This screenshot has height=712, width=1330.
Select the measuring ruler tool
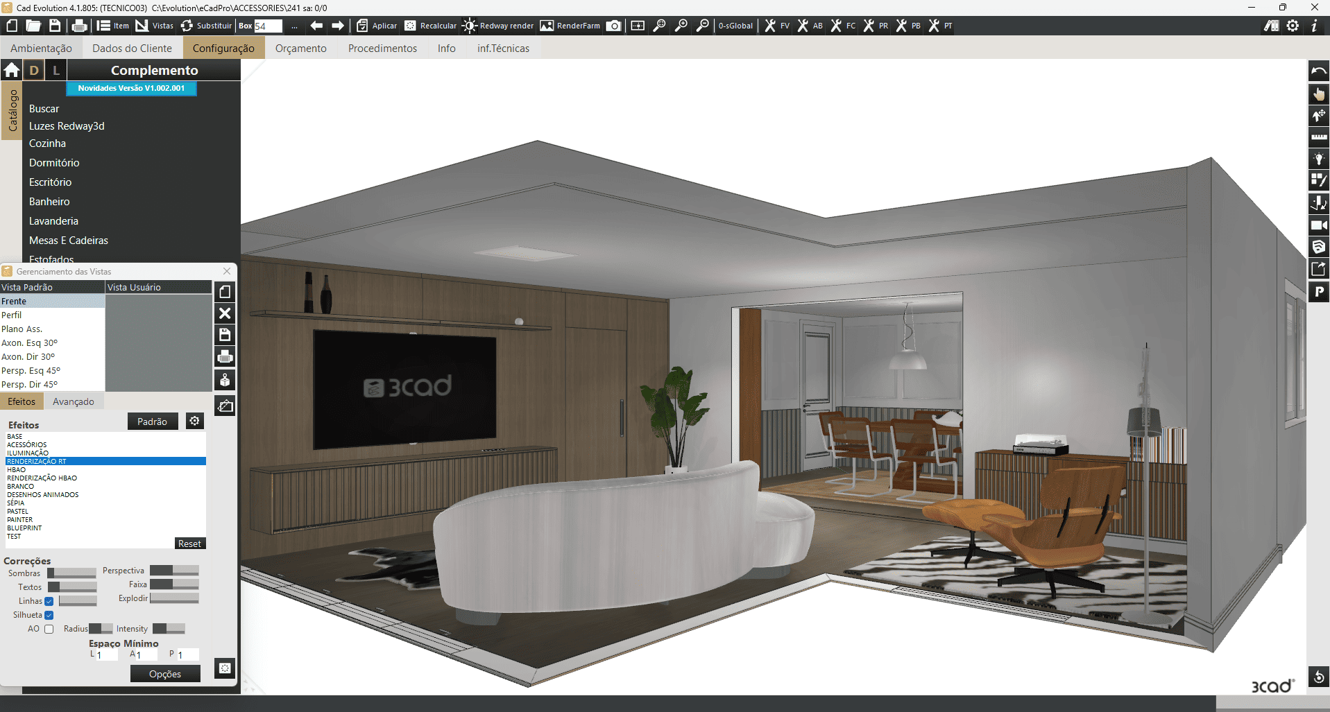[x=1318, y=137]
